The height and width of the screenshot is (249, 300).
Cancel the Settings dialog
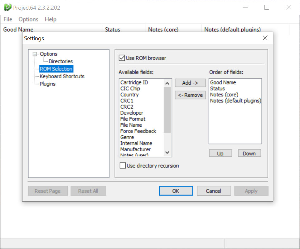point(214,191)
